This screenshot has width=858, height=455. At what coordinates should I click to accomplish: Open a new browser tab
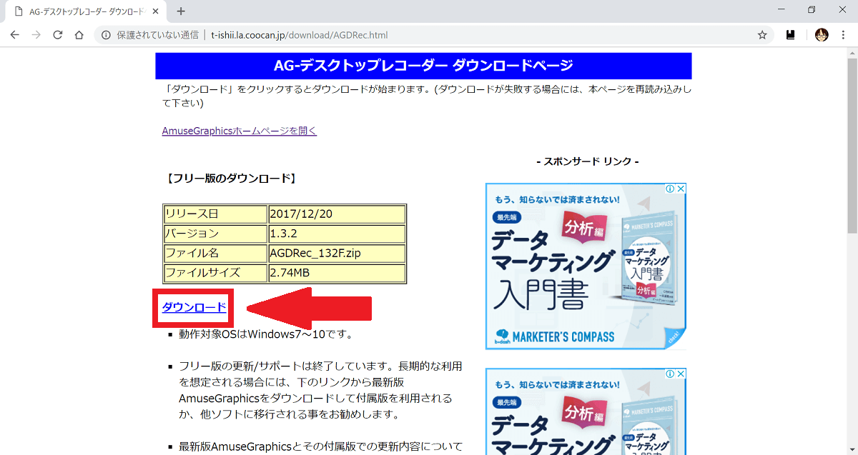click(181, 11)
